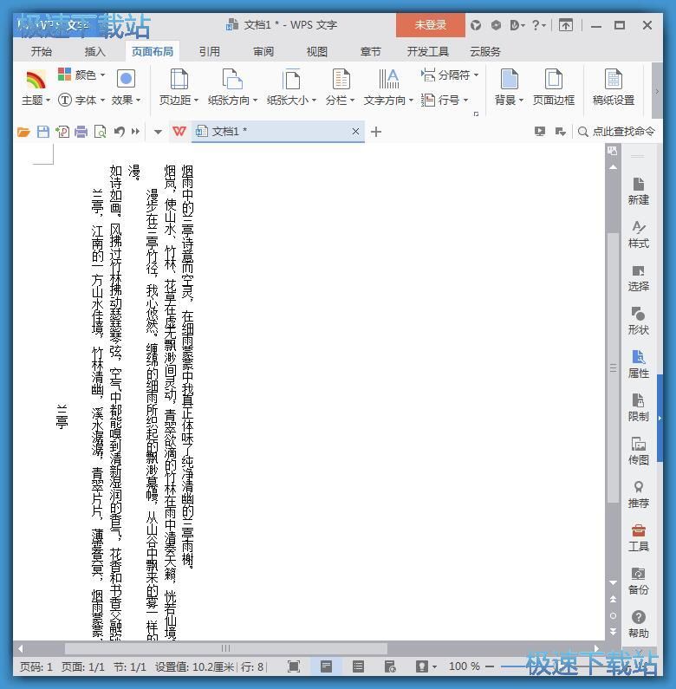Switch to the 引用 tab
Viewport: 676px width, 689px height.
point(209,51)
